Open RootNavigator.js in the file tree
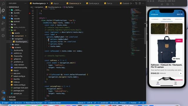 tap(22, 42)
